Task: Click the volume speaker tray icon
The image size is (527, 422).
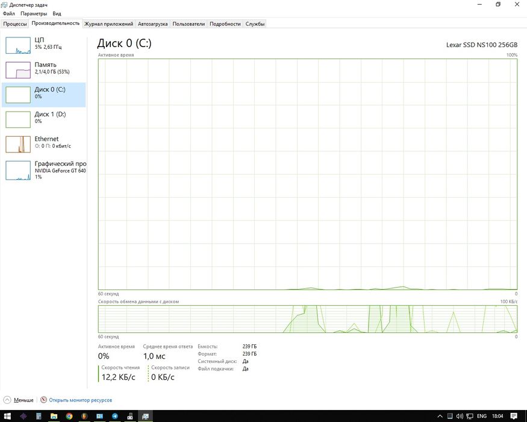Action: click(x=460, y=416)
